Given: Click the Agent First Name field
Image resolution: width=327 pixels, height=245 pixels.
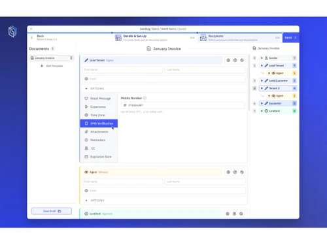Looking at the screenshot, I should point(123,182).
